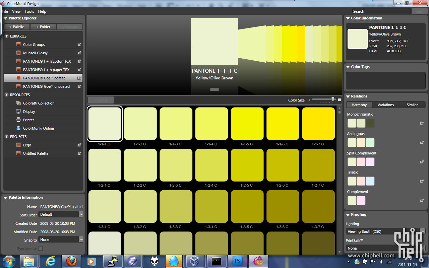Screen dimensions: 429x268
Task: Click pop-out icon next to Lego project
Action: (x=79, y=145)
